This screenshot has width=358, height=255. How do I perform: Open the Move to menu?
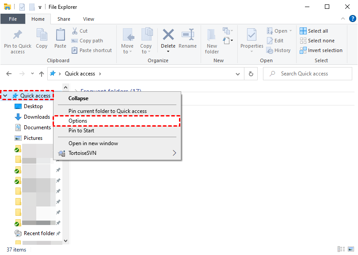click(127, 41)
